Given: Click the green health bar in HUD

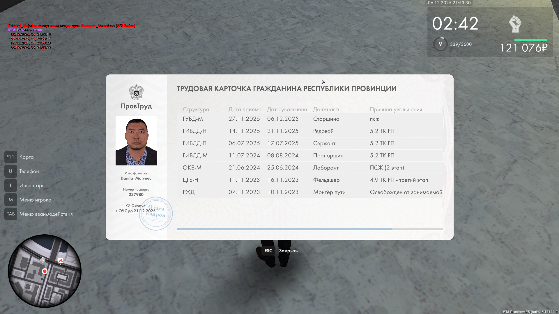Looking at the screenshot, I should tap(530, 40).
